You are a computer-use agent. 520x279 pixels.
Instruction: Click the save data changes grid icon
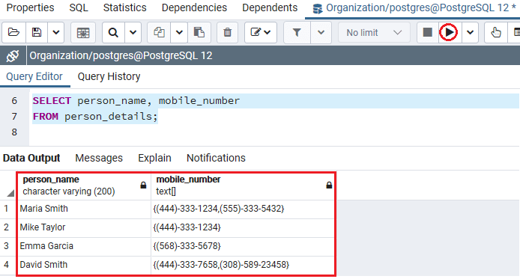pos(83,32)
